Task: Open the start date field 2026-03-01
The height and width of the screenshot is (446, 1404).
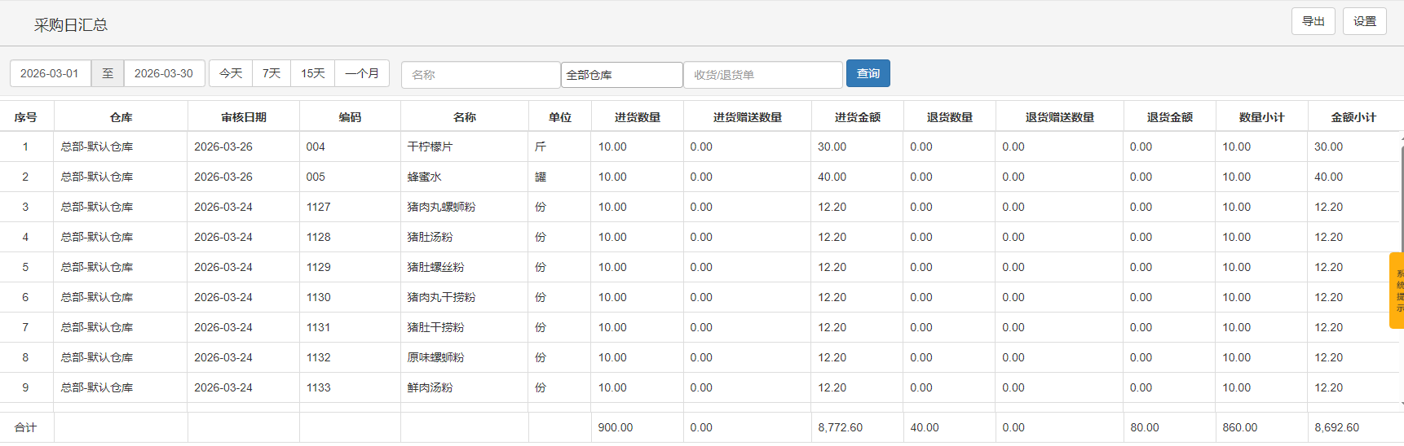Action: pos(50,73)
